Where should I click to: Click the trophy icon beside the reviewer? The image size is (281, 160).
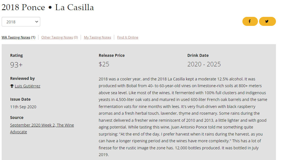(12, 86)
